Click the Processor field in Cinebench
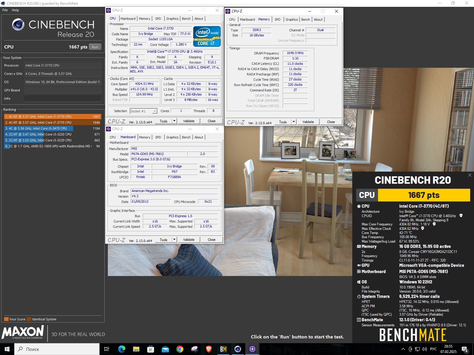The width and height of the screenshot is (474, 355). tap(63, 65)
